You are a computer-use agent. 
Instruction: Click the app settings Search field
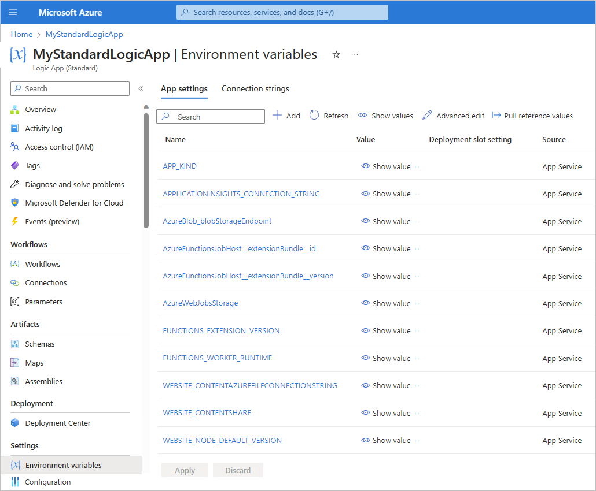(211, 117)
